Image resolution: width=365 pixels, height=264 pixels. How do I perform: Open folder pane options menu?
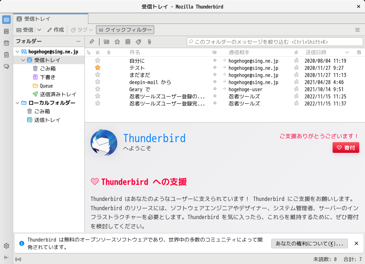pyautogui.click(x=78, y=41)
